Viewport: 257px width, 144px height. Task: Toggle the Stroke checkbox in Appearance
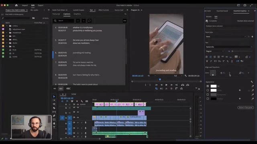coord(208,90)
